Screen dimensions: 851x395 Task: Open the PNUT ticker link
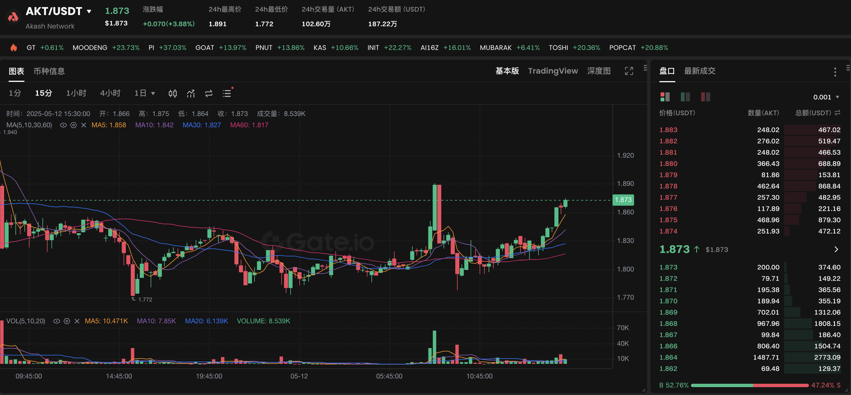pyautogui.click(x=280, y=48)
